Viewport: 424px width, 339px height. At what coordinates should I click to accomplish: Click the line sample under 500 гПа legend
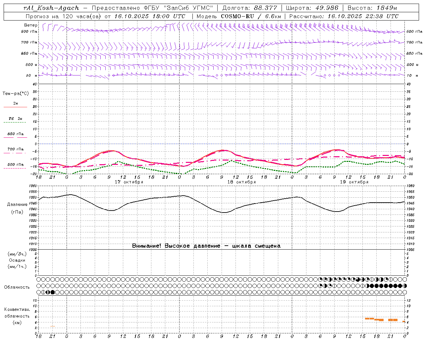tap(15, 169)
